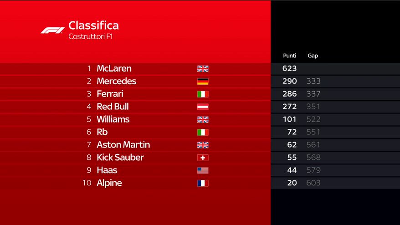Open the Ferrari team name

click(110, 94)
